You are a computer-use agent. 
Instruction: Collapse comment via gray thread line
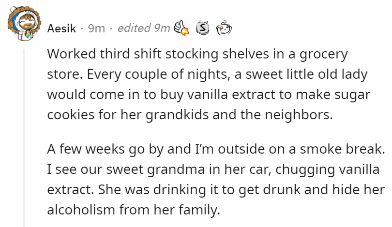coord(24,138)
